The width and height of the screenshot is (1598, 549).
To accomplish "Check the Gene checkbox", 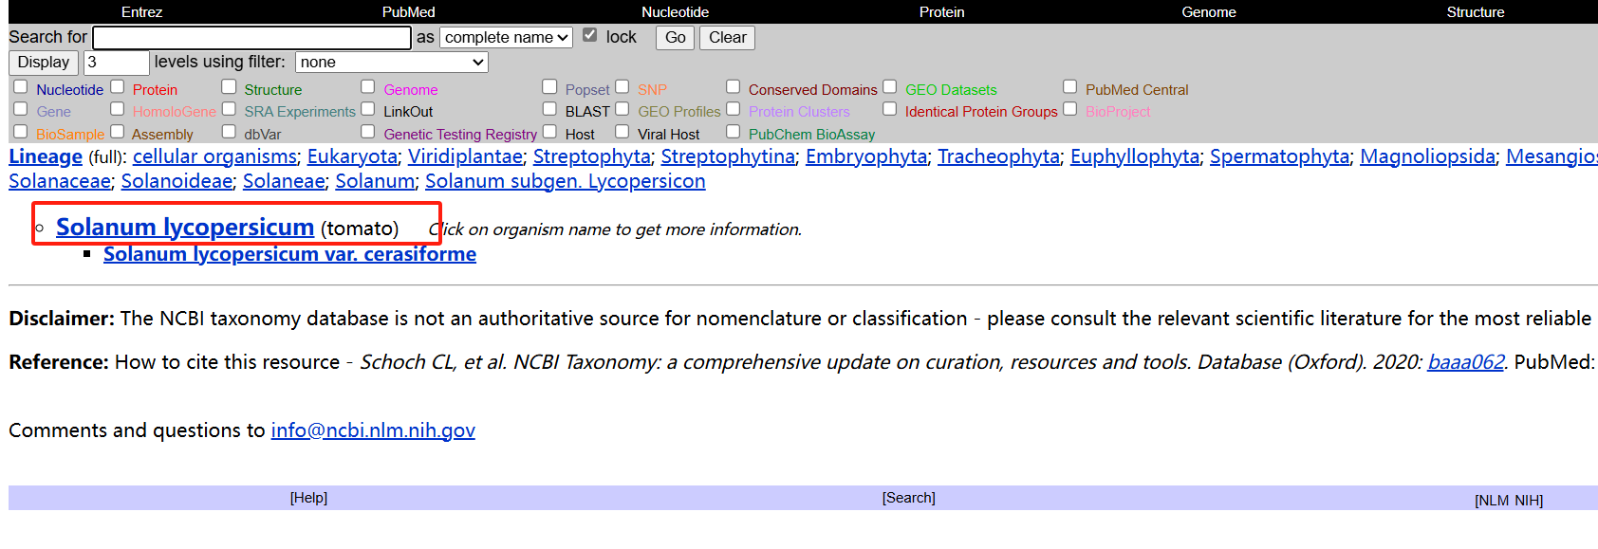I will [21, 108].
